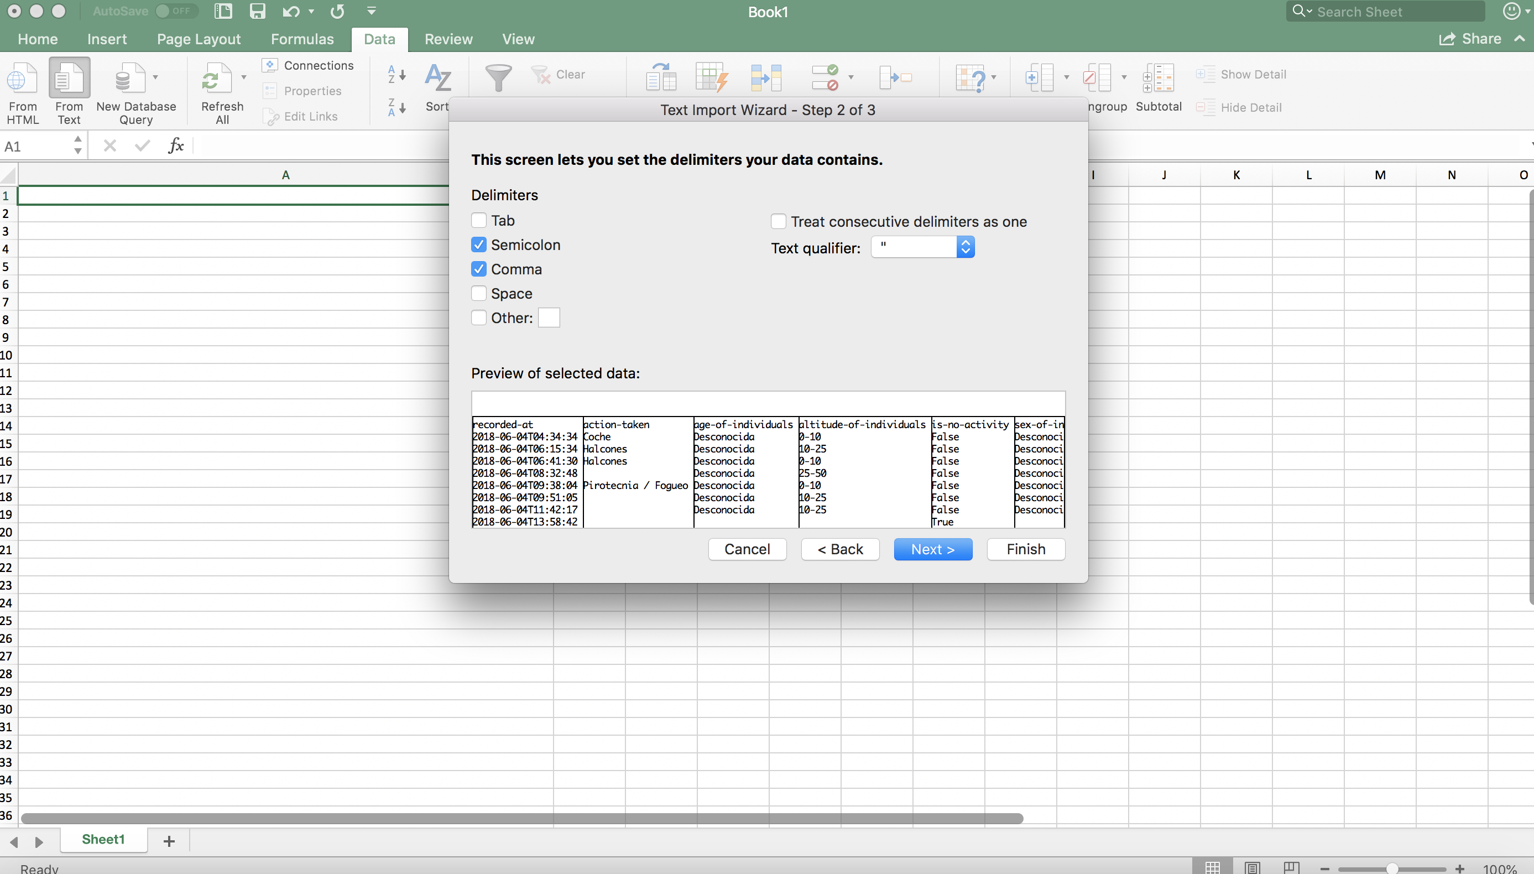Switch to Normal view icon in status bar
This screenshot has width=1534, height=874.
tap(1213, 868)
